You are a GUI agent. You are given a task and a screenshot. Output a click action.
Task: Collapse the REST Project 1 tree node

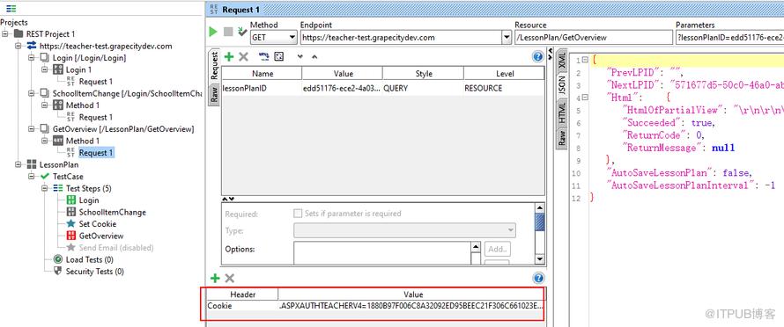click(5, 34)
